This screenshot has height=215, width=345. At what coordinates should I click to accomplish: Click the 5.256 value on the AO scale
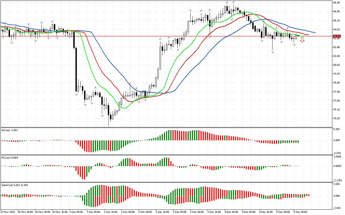point(336,129)
